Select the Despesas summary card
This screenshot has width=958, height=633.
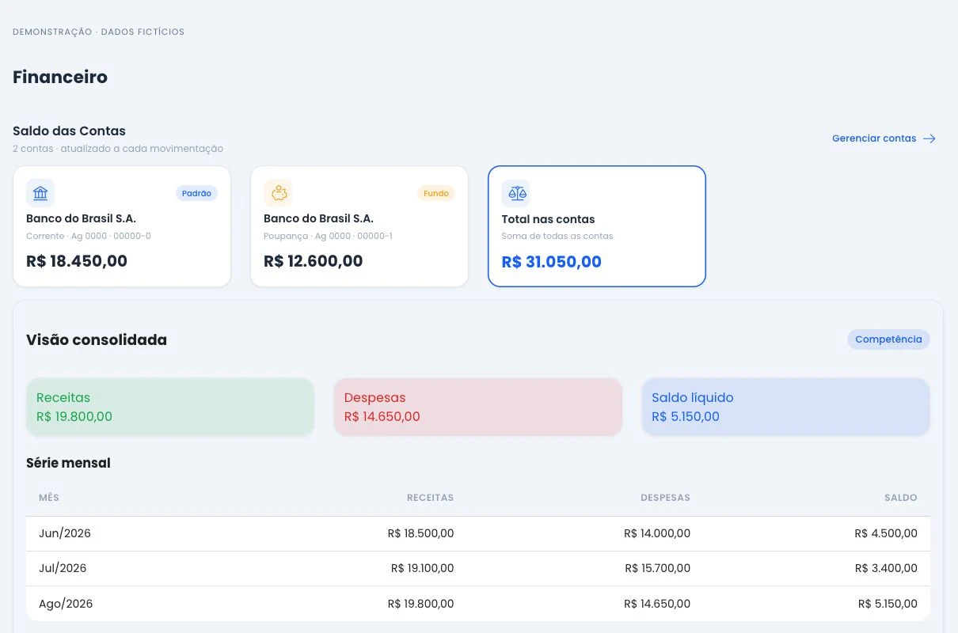(478, 407)
